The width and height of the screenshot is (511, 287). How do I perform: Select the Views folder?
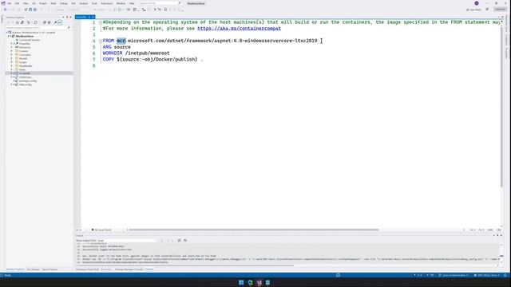click(22, 69)
